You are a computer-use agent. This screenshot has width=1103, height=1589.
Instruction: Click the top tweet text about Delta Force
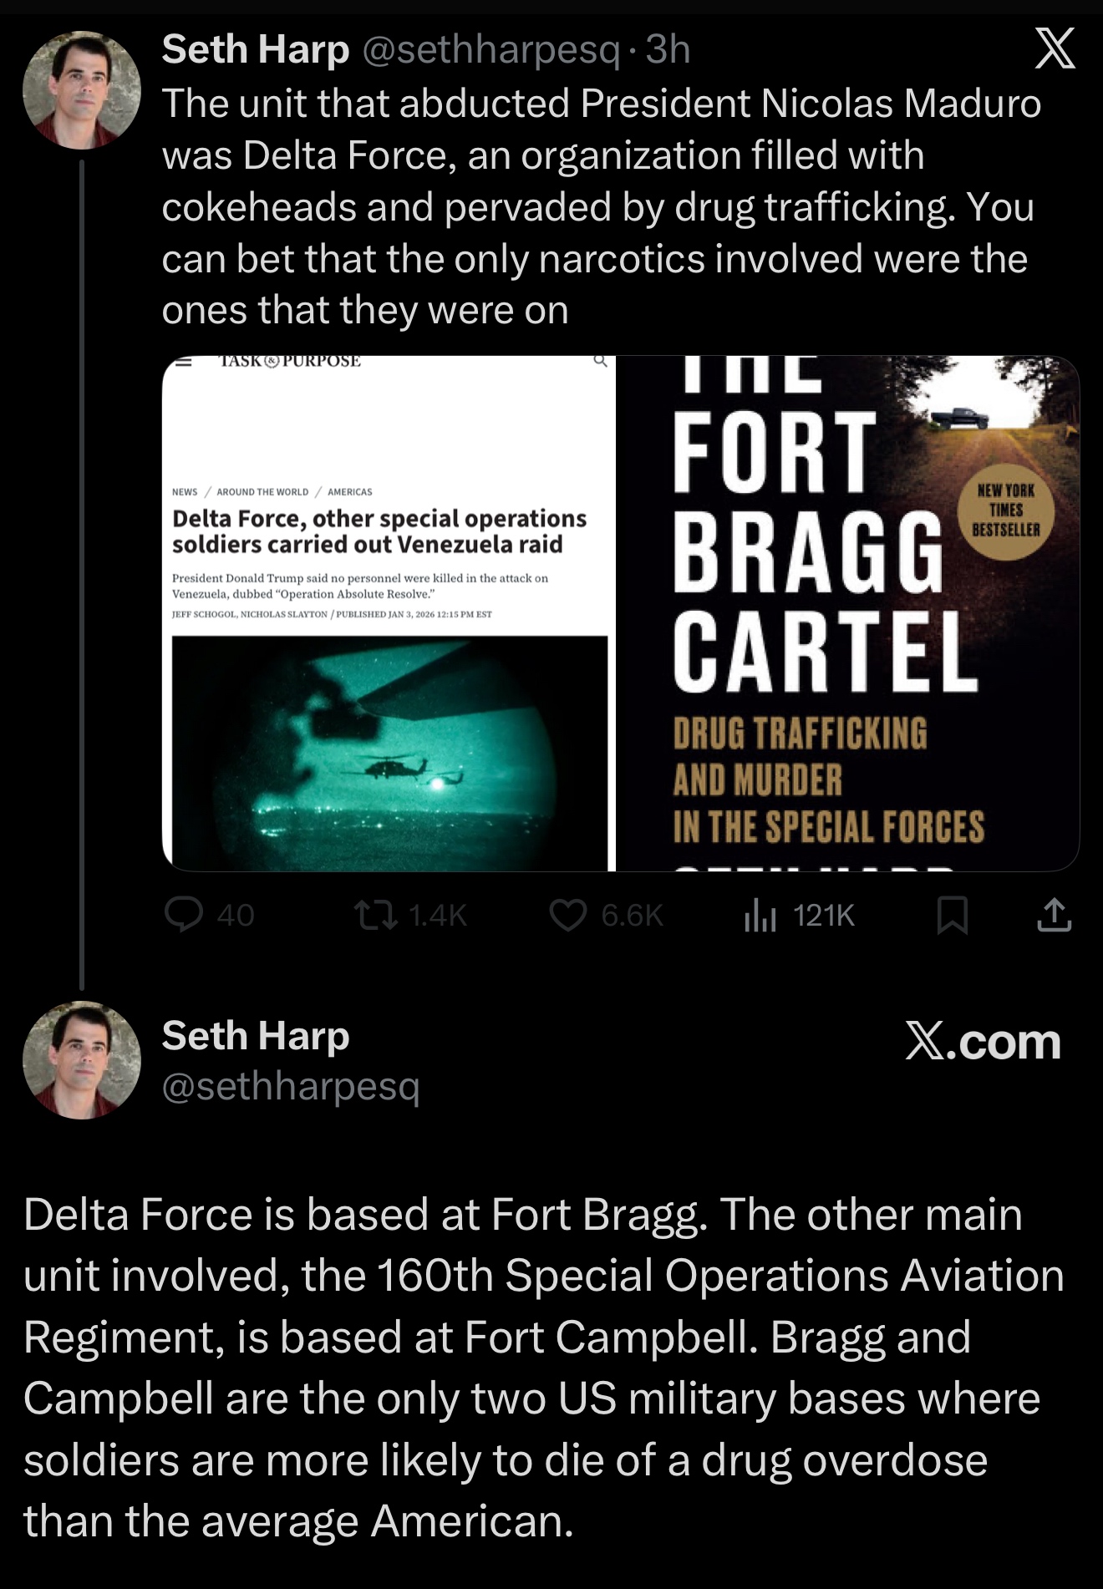pyautogui.click(x=600, y=206)
